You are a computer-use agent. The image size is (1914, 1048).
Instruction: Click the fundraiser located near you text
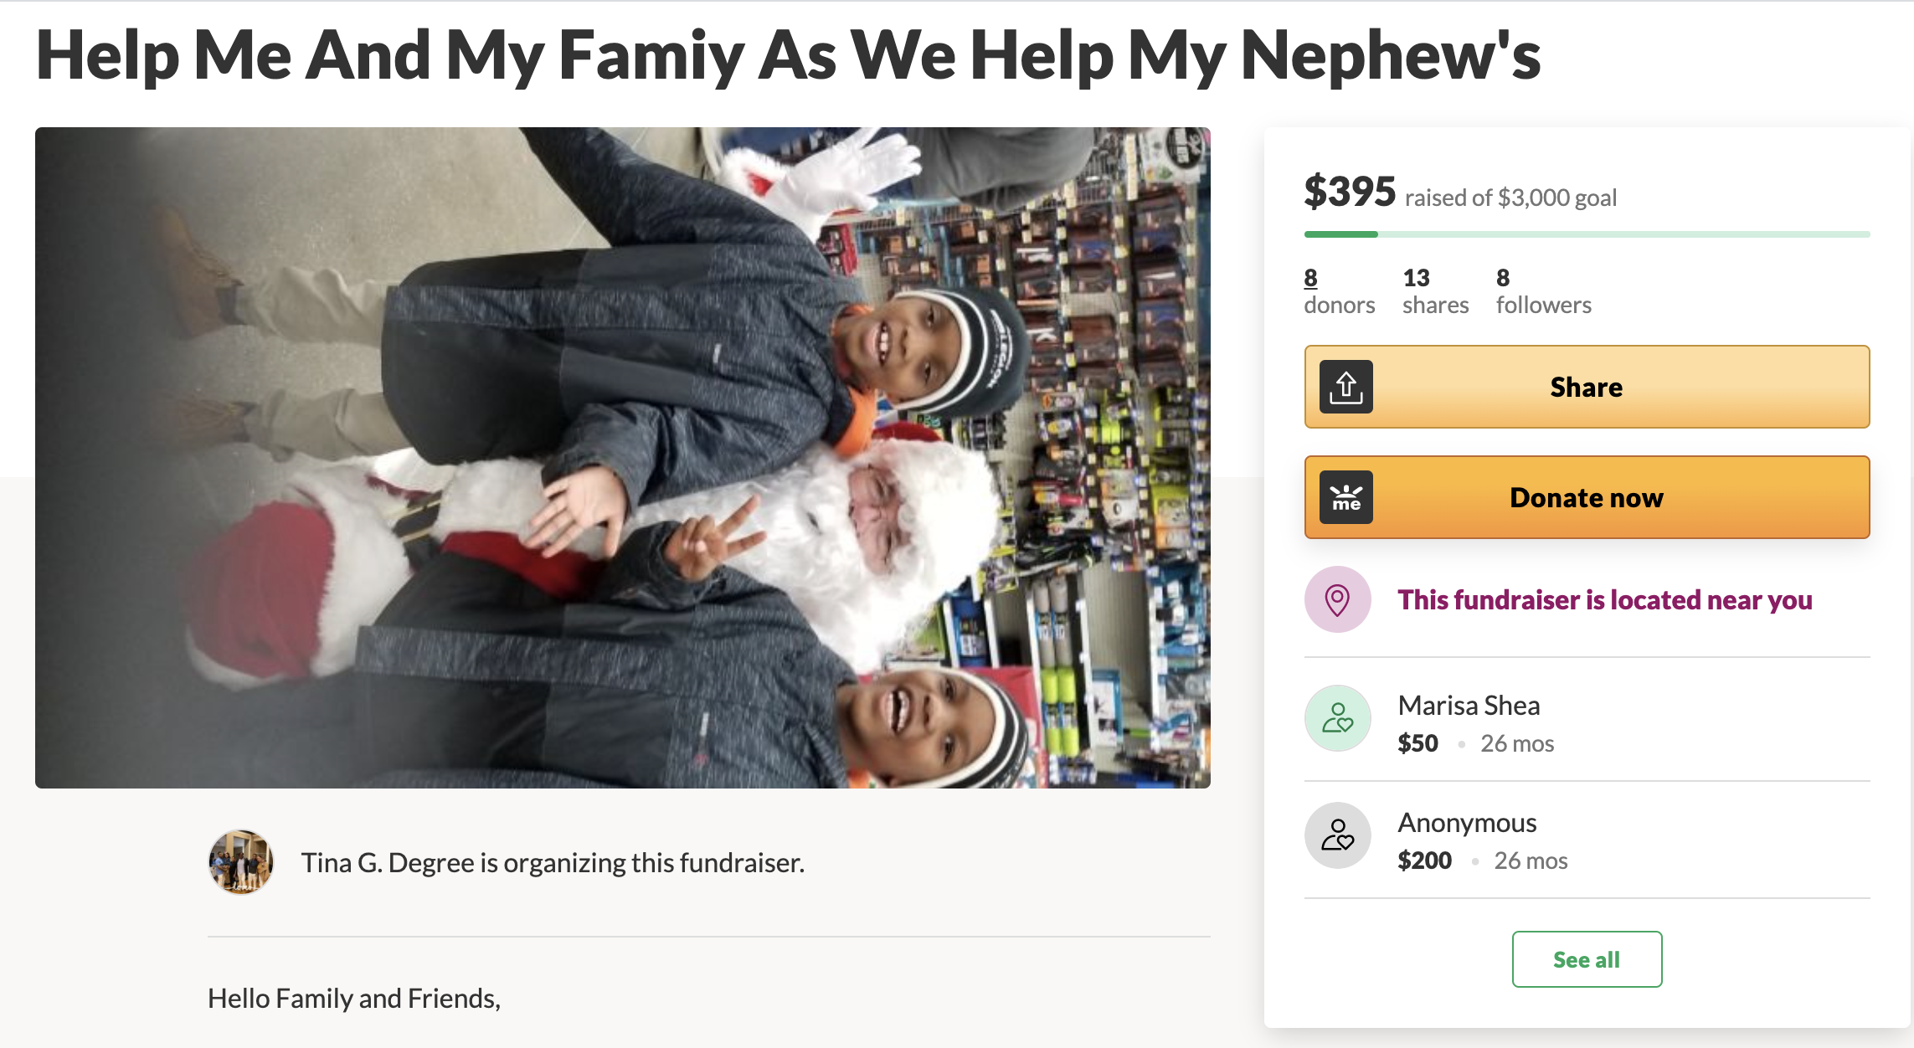pyautogui.click(x=1604, y=600)
